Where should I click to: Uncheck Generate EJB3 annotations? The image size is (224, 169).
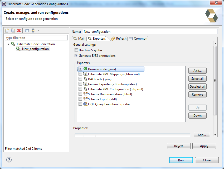[x=76, y=56]
